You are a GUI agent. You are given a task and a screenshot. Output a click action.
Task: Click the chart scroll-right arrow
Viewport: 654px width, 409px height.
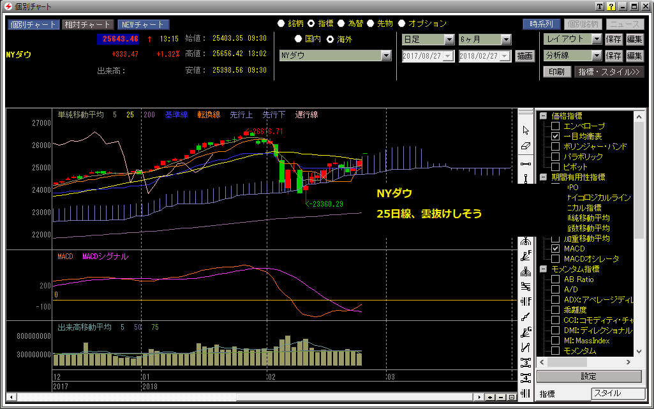coord(480,398)
